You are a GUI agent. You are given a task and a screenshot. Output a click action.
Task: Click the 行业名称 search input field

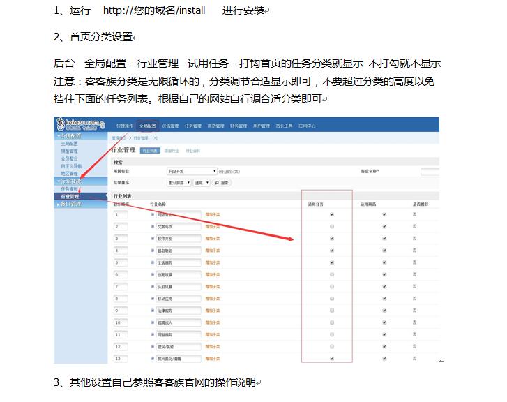click(x=430, y=171)
